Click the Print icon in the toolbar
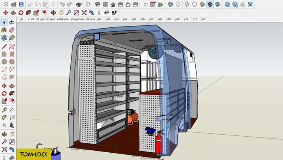The image size is (283, 160). 79,4
